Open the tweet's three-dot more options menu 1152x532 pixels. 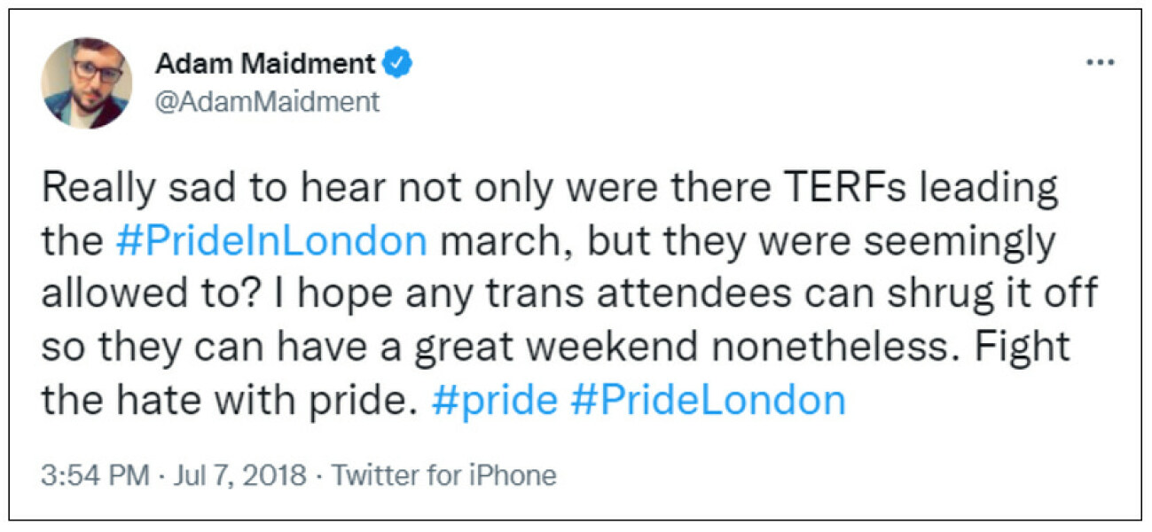coord(1100,64)
